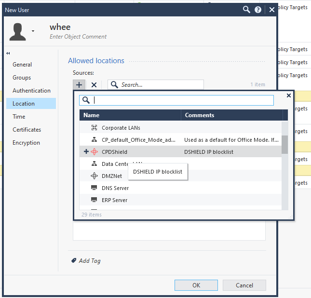Remove source with the X button
Screen dimensions: 311x298
tap(94, 84)
